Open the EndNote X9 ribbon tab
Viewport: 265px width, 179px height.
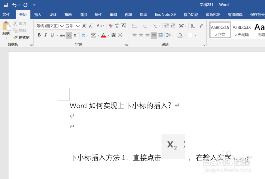(165, 15)
